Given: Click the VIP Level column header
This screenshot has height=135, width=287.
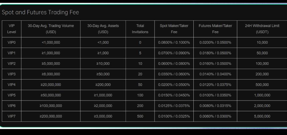Looking at the screenshot, I should coord(11,29).
